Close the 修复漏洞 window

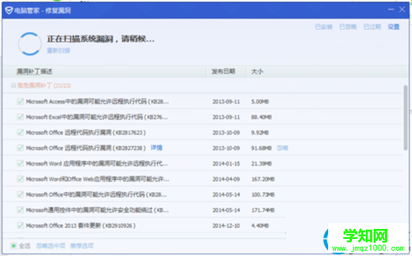pos(402,9)
